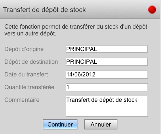Click the 'vers un autre dépôt.' description line
The width and height of the screenshot is (161, 134).
(x=30, y=33)
